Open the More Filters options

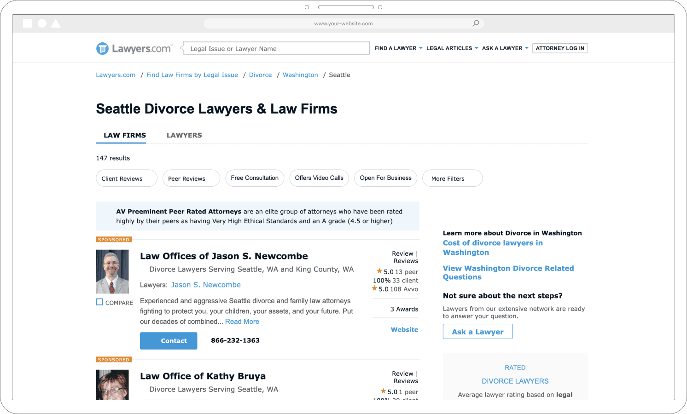pyautogui.click(x=452, y=178)
